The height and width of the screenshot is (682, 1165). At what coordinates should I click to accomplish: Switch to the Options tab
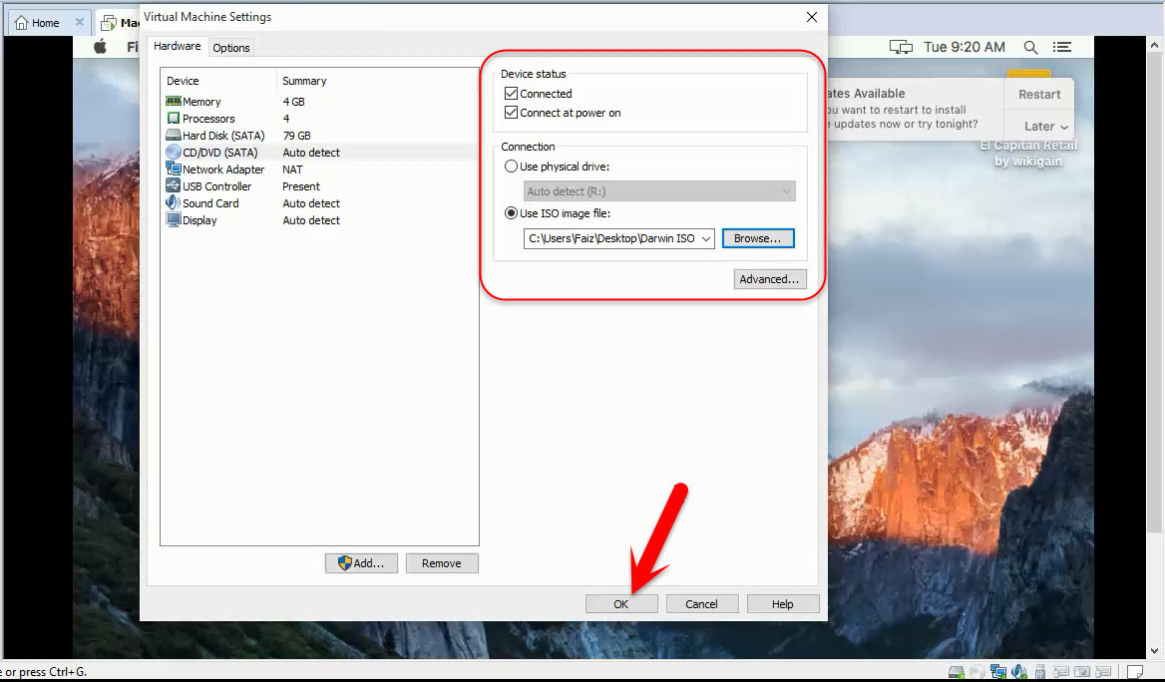click(x=230, y=47)
